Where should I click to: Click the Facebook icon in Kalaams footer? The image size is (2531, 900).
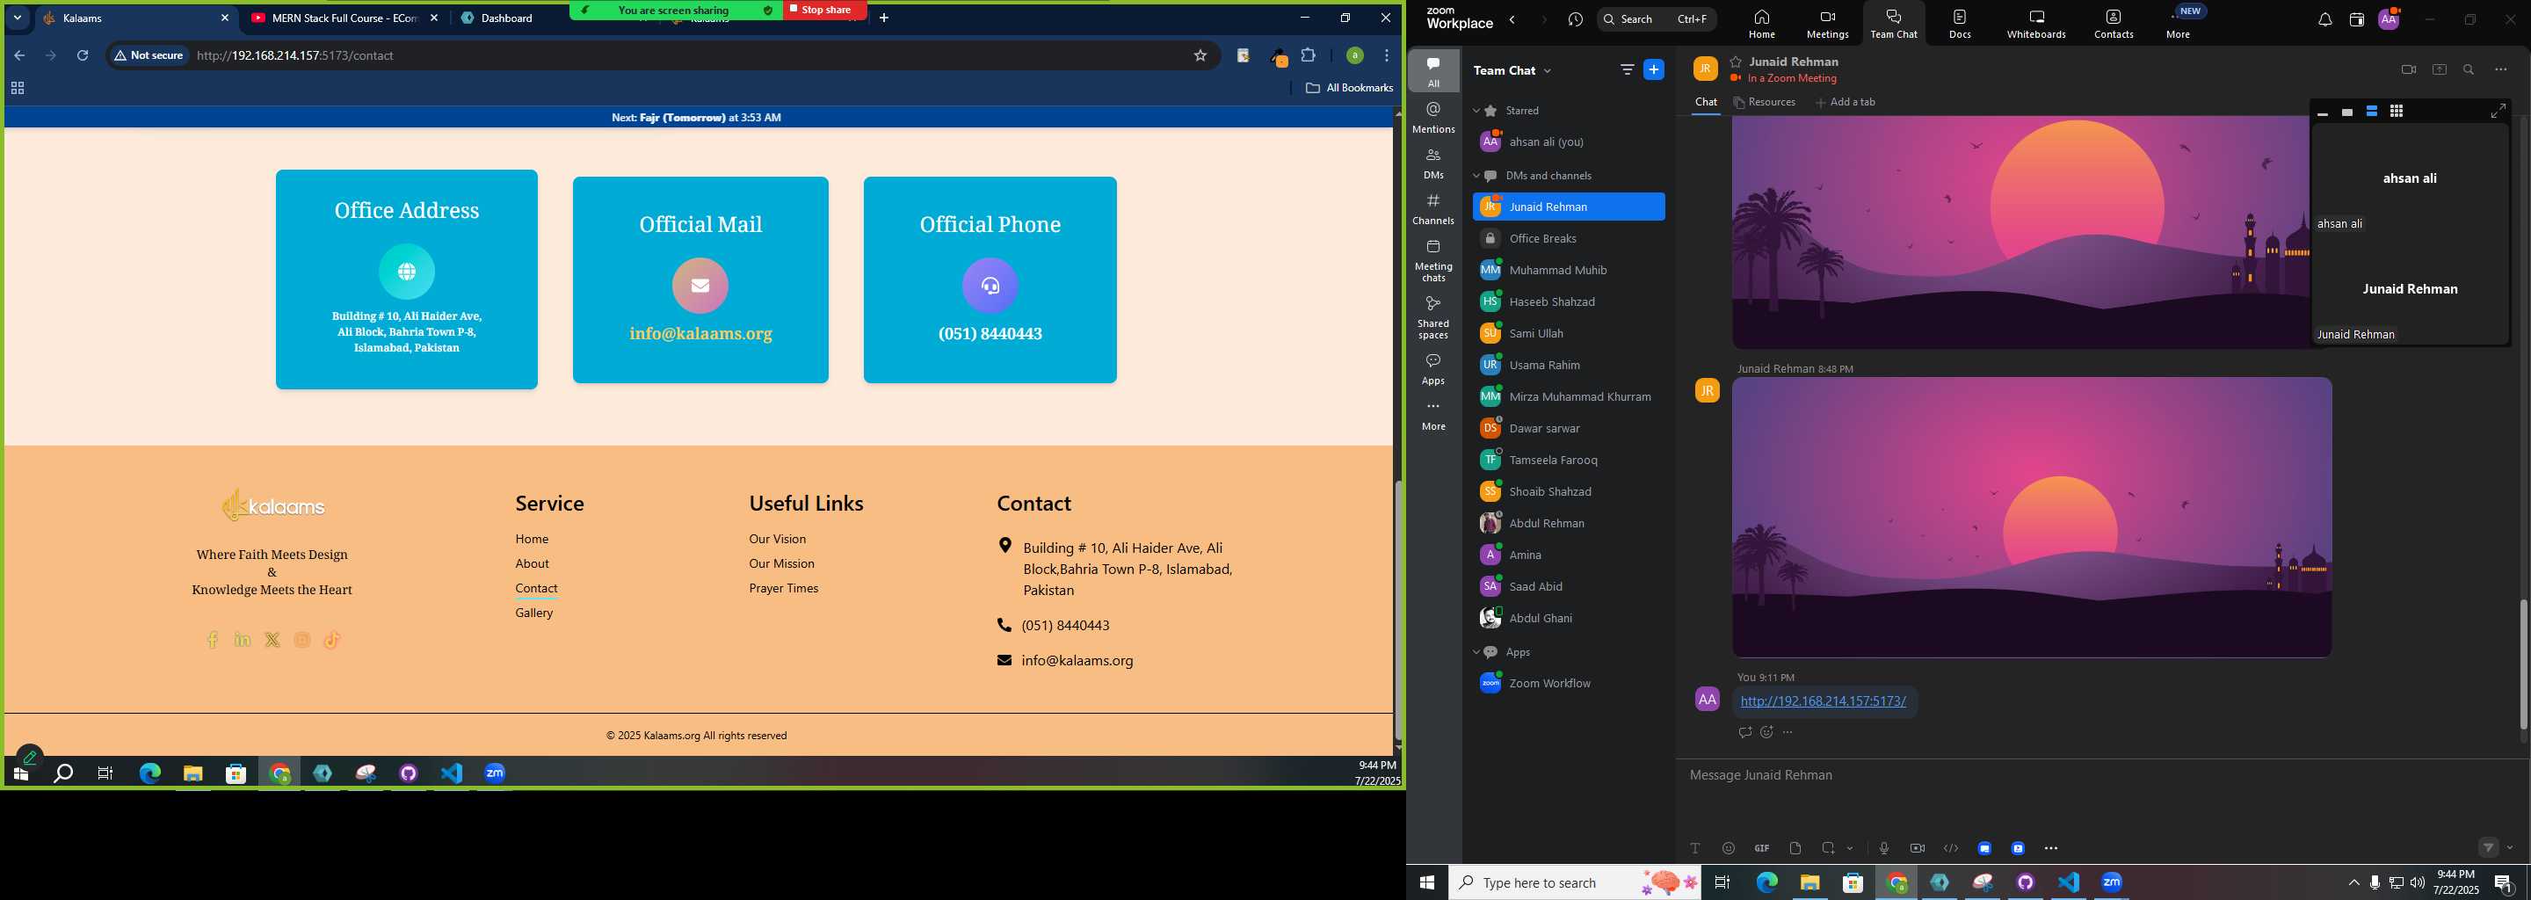212,641
